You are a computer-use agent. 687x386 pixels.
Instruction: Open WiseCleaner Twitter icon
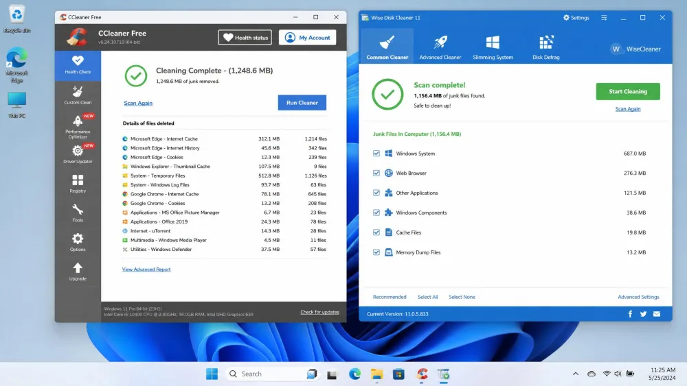click(643, 314)
